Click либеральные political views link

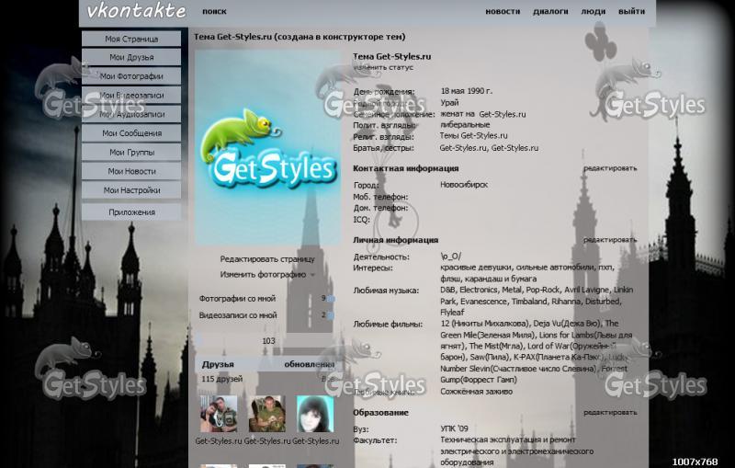[x=465, y=125]
